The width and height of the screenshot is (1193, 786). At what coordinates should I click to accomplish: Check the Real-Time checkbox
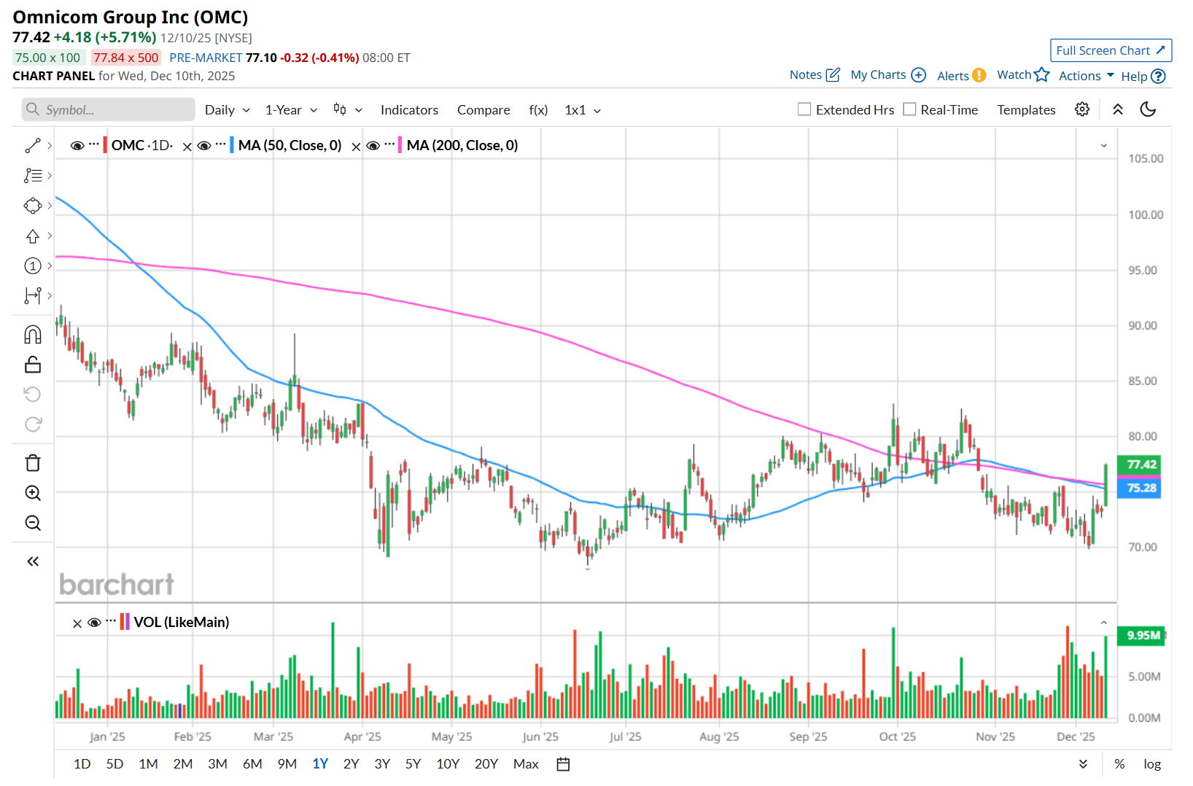pos(909,109)
